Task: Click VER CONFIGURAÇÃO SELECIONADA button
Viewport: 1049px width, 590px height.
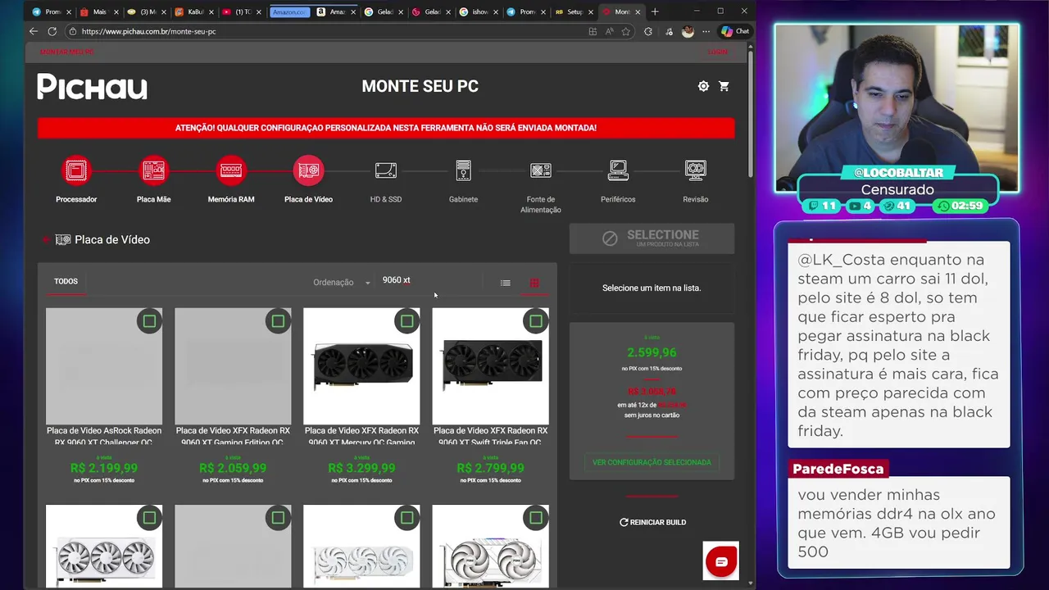Action: click(x=652, y=462)
